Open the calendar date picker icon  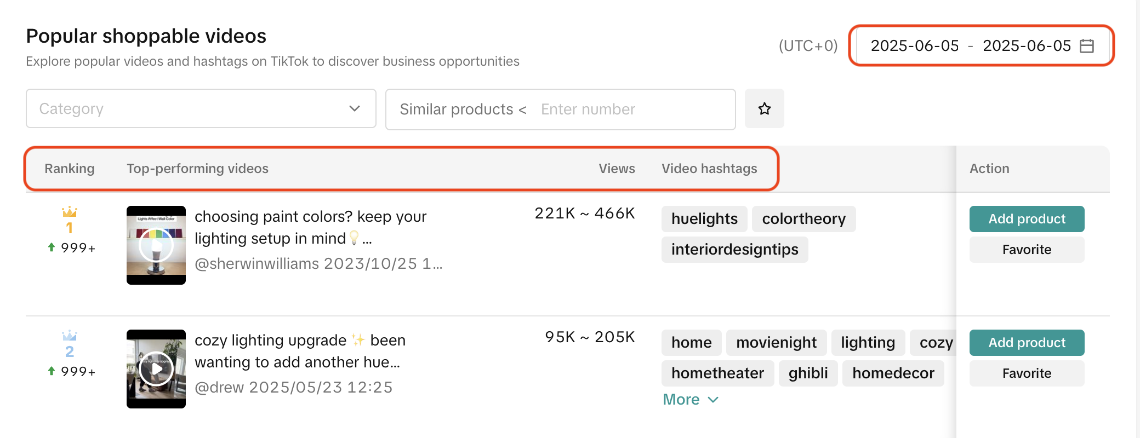pyautogui.click(x=1086, y=46)
